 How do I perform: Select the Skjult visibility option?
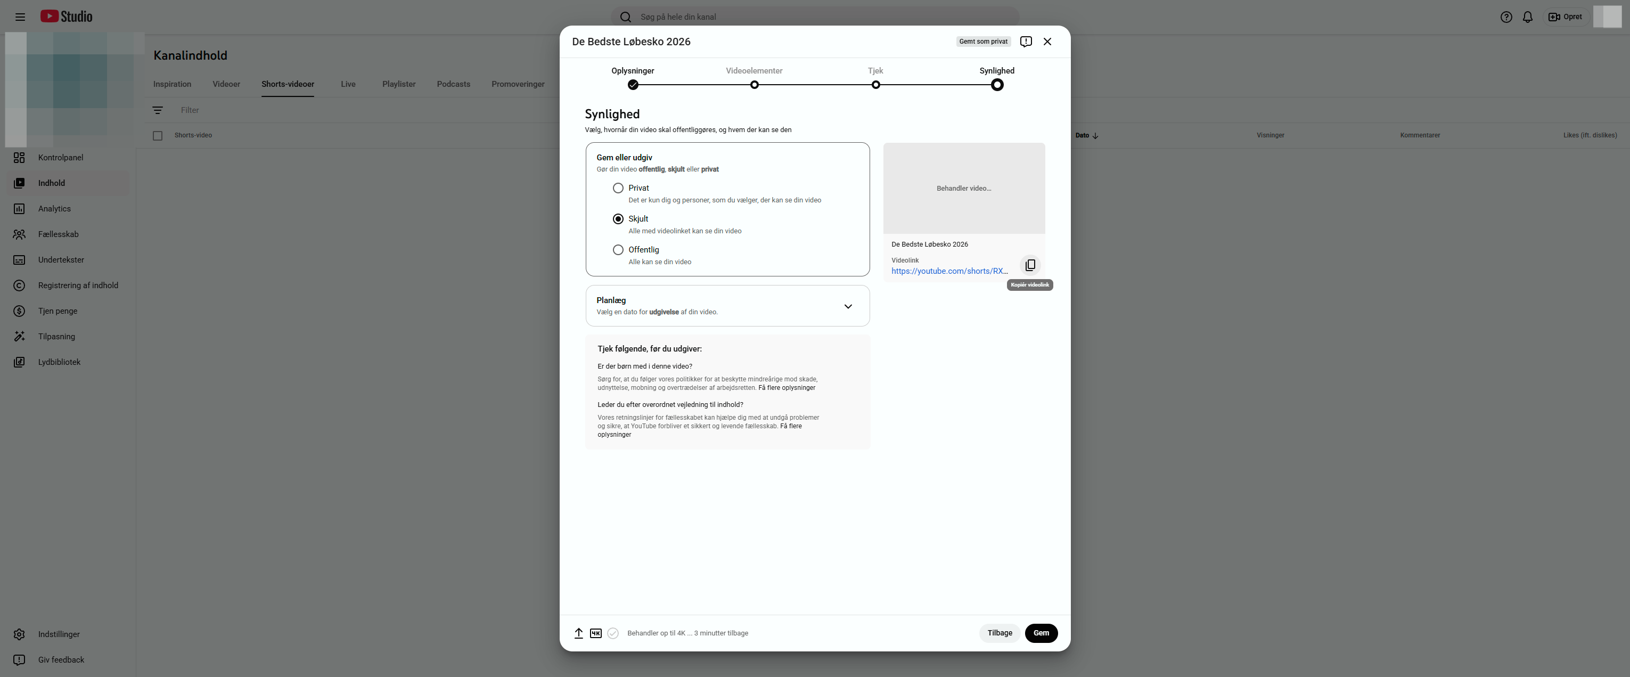pos(618,219)
